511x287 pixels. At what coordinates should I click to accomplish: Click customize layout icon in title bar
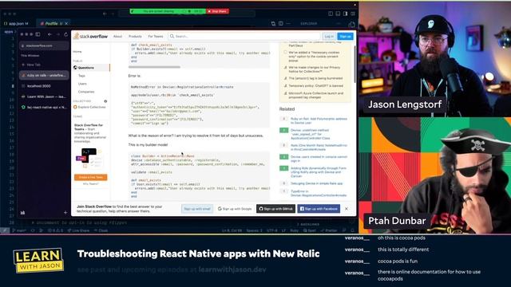[353, 14]
